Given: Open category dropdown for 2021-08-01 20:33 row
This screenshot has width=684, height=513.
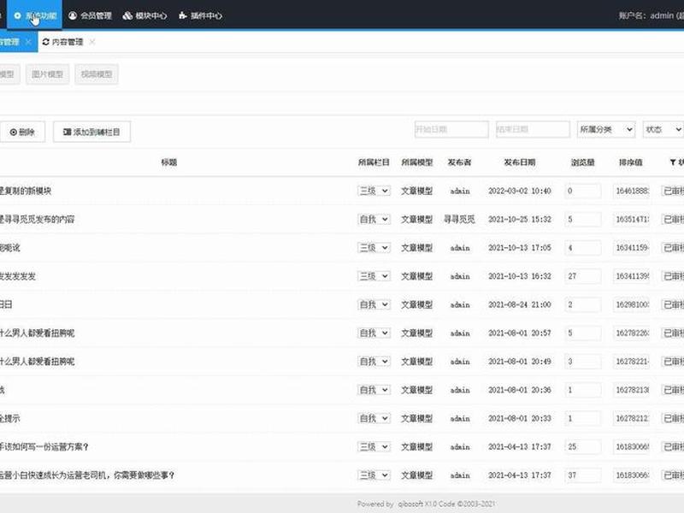Looking at the screenshot, I should (374, 418).
